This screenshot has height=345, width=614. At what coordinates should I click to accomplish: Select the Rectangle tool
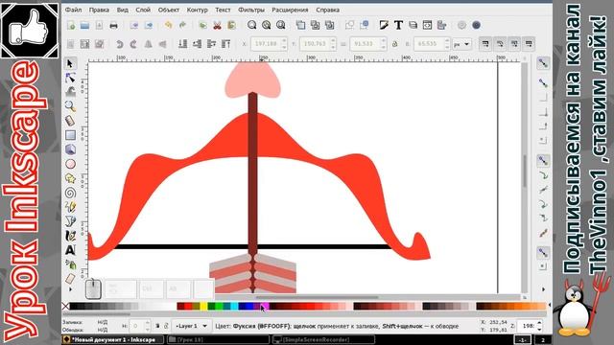pyautogui.click(x=70, y=135)
